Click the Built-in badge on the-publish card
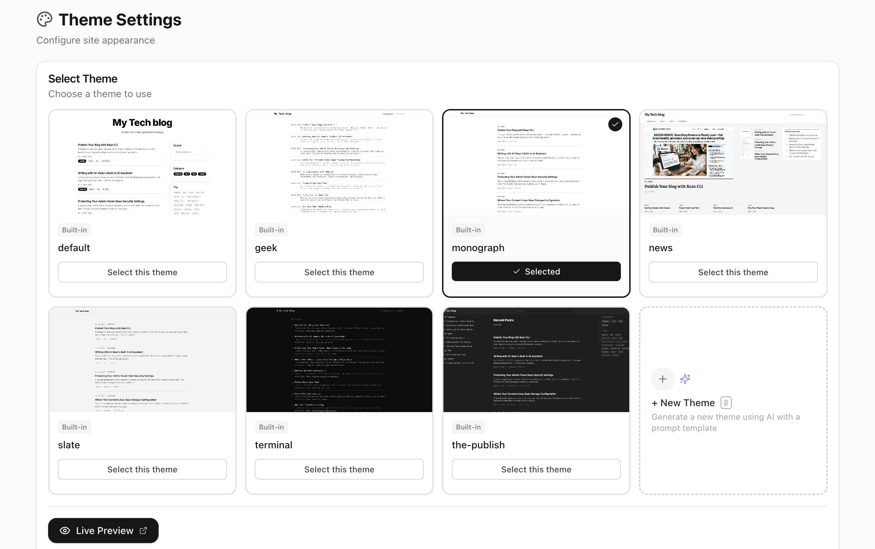 point(469,427)
